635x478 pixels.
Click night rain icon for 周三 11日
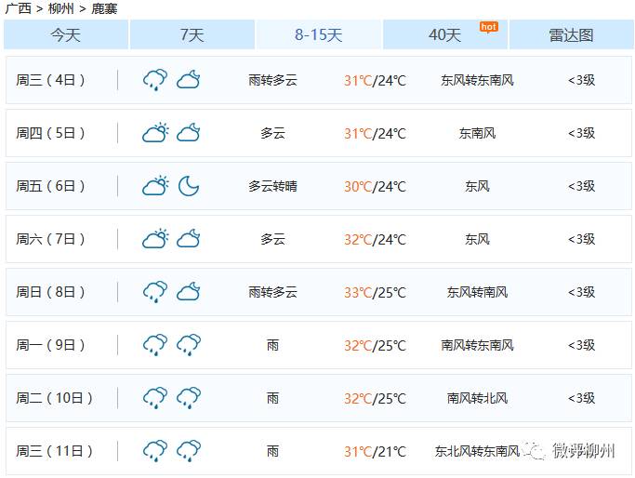click(x=189, y=451)
